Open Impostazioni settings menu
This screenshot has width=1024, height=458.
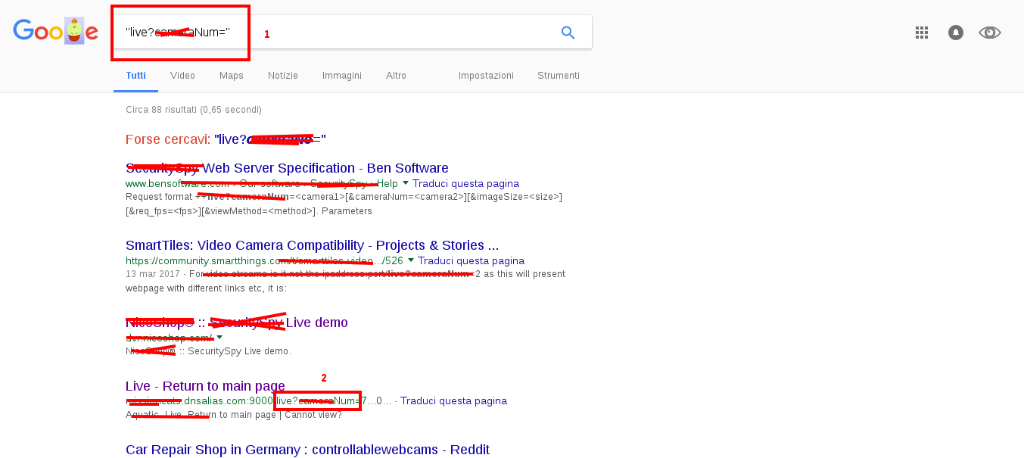[x=486, y=76]
